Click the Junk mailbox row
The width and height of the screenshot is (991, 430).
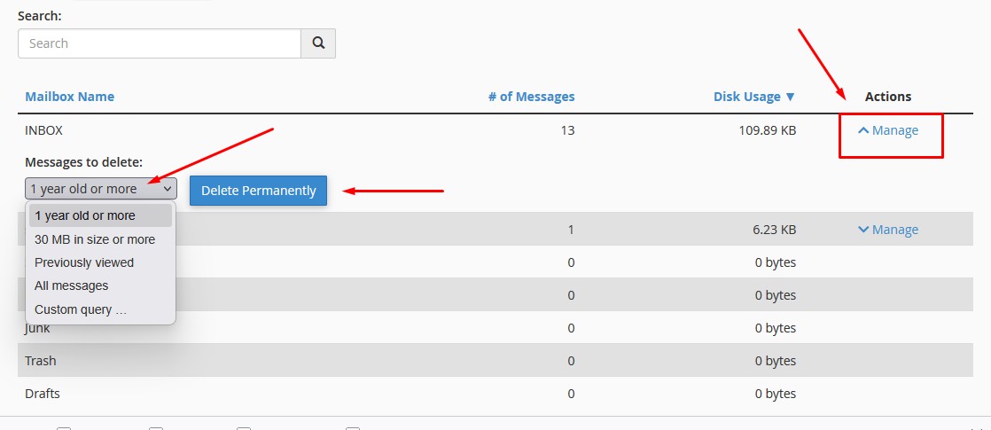(x=38, y=328)
